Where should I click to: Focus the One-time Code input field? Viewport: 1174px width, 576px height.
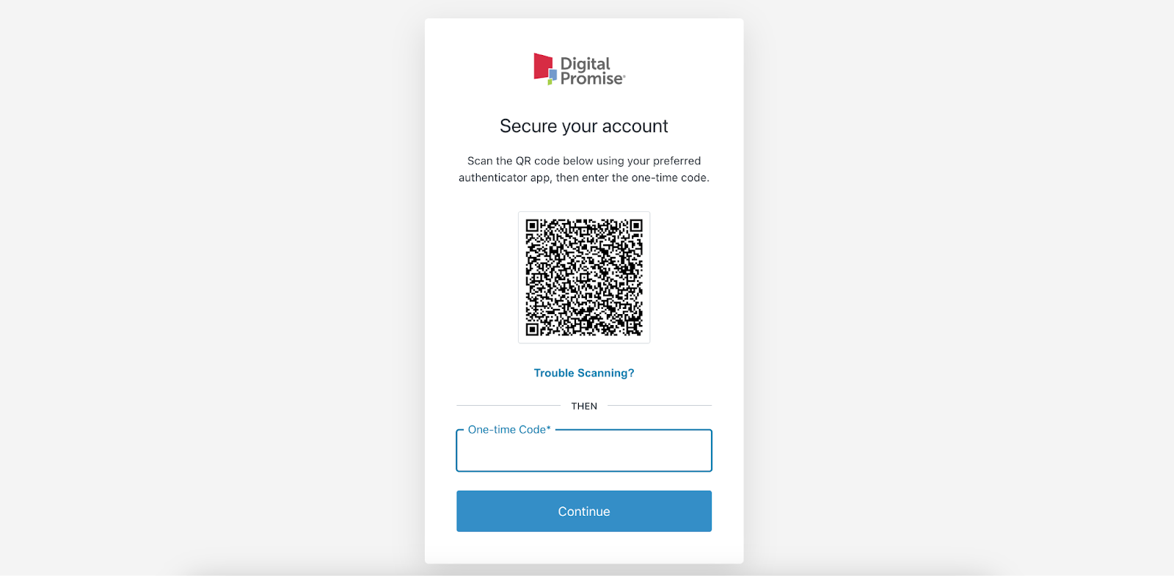[x=584, y=451]
